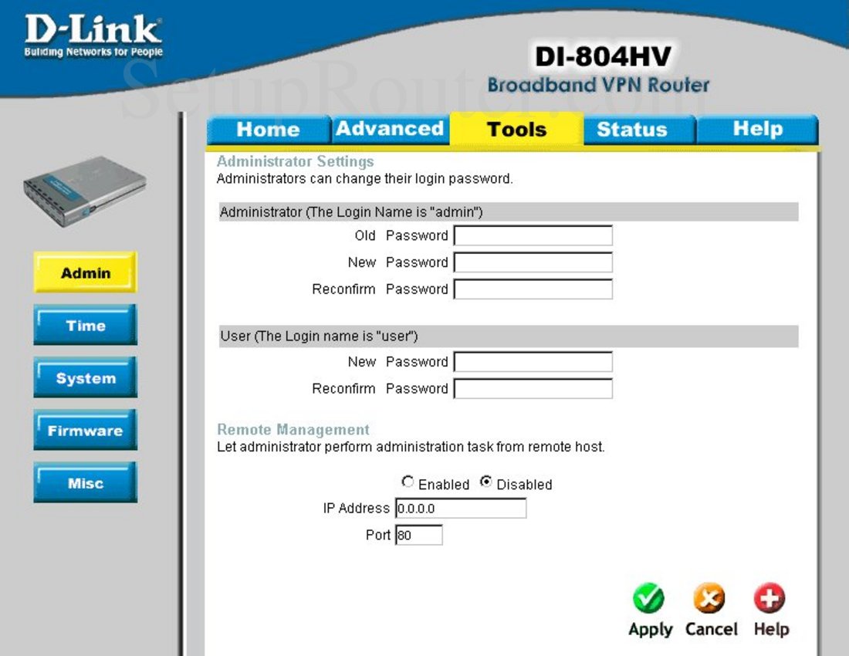Click the 'User (The Login name is "user")' header

(319, 336)
